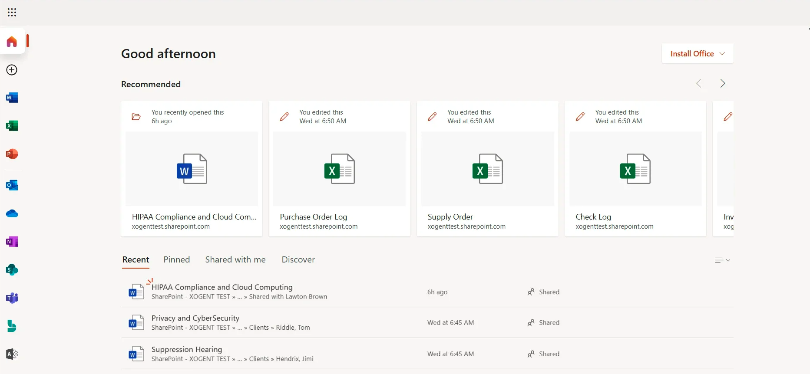
Task: Open the list view filter dropdown
Action: [723, 260]
